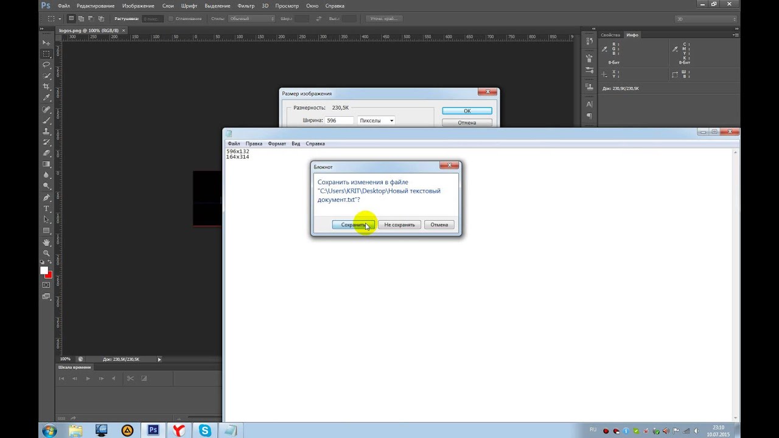This screenshot has width=779, height=438.
Task: Select the Horizontal Type tool
Action: (x=46, y=209)
